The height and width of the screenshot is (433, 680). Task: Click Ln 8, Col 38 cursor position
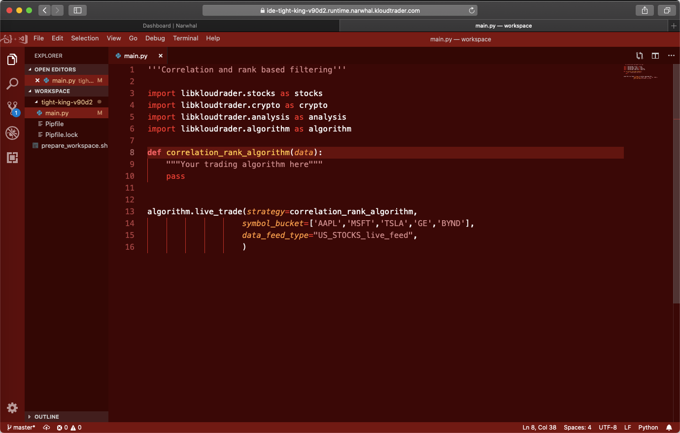[539, 428]
